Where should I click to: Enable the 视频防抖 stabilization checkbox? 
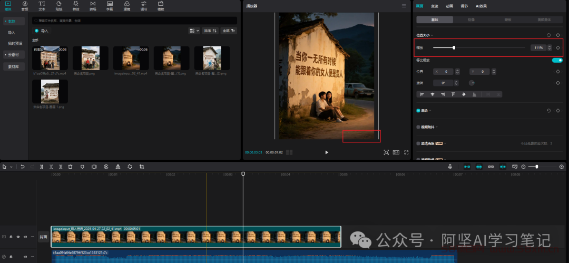coord(418,127)
